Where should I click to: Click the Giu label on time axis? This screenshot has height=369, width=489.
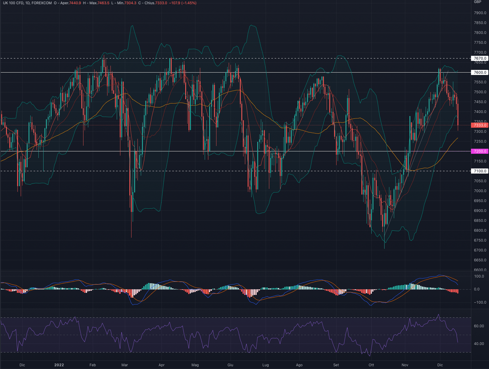(x=230, y=365)
